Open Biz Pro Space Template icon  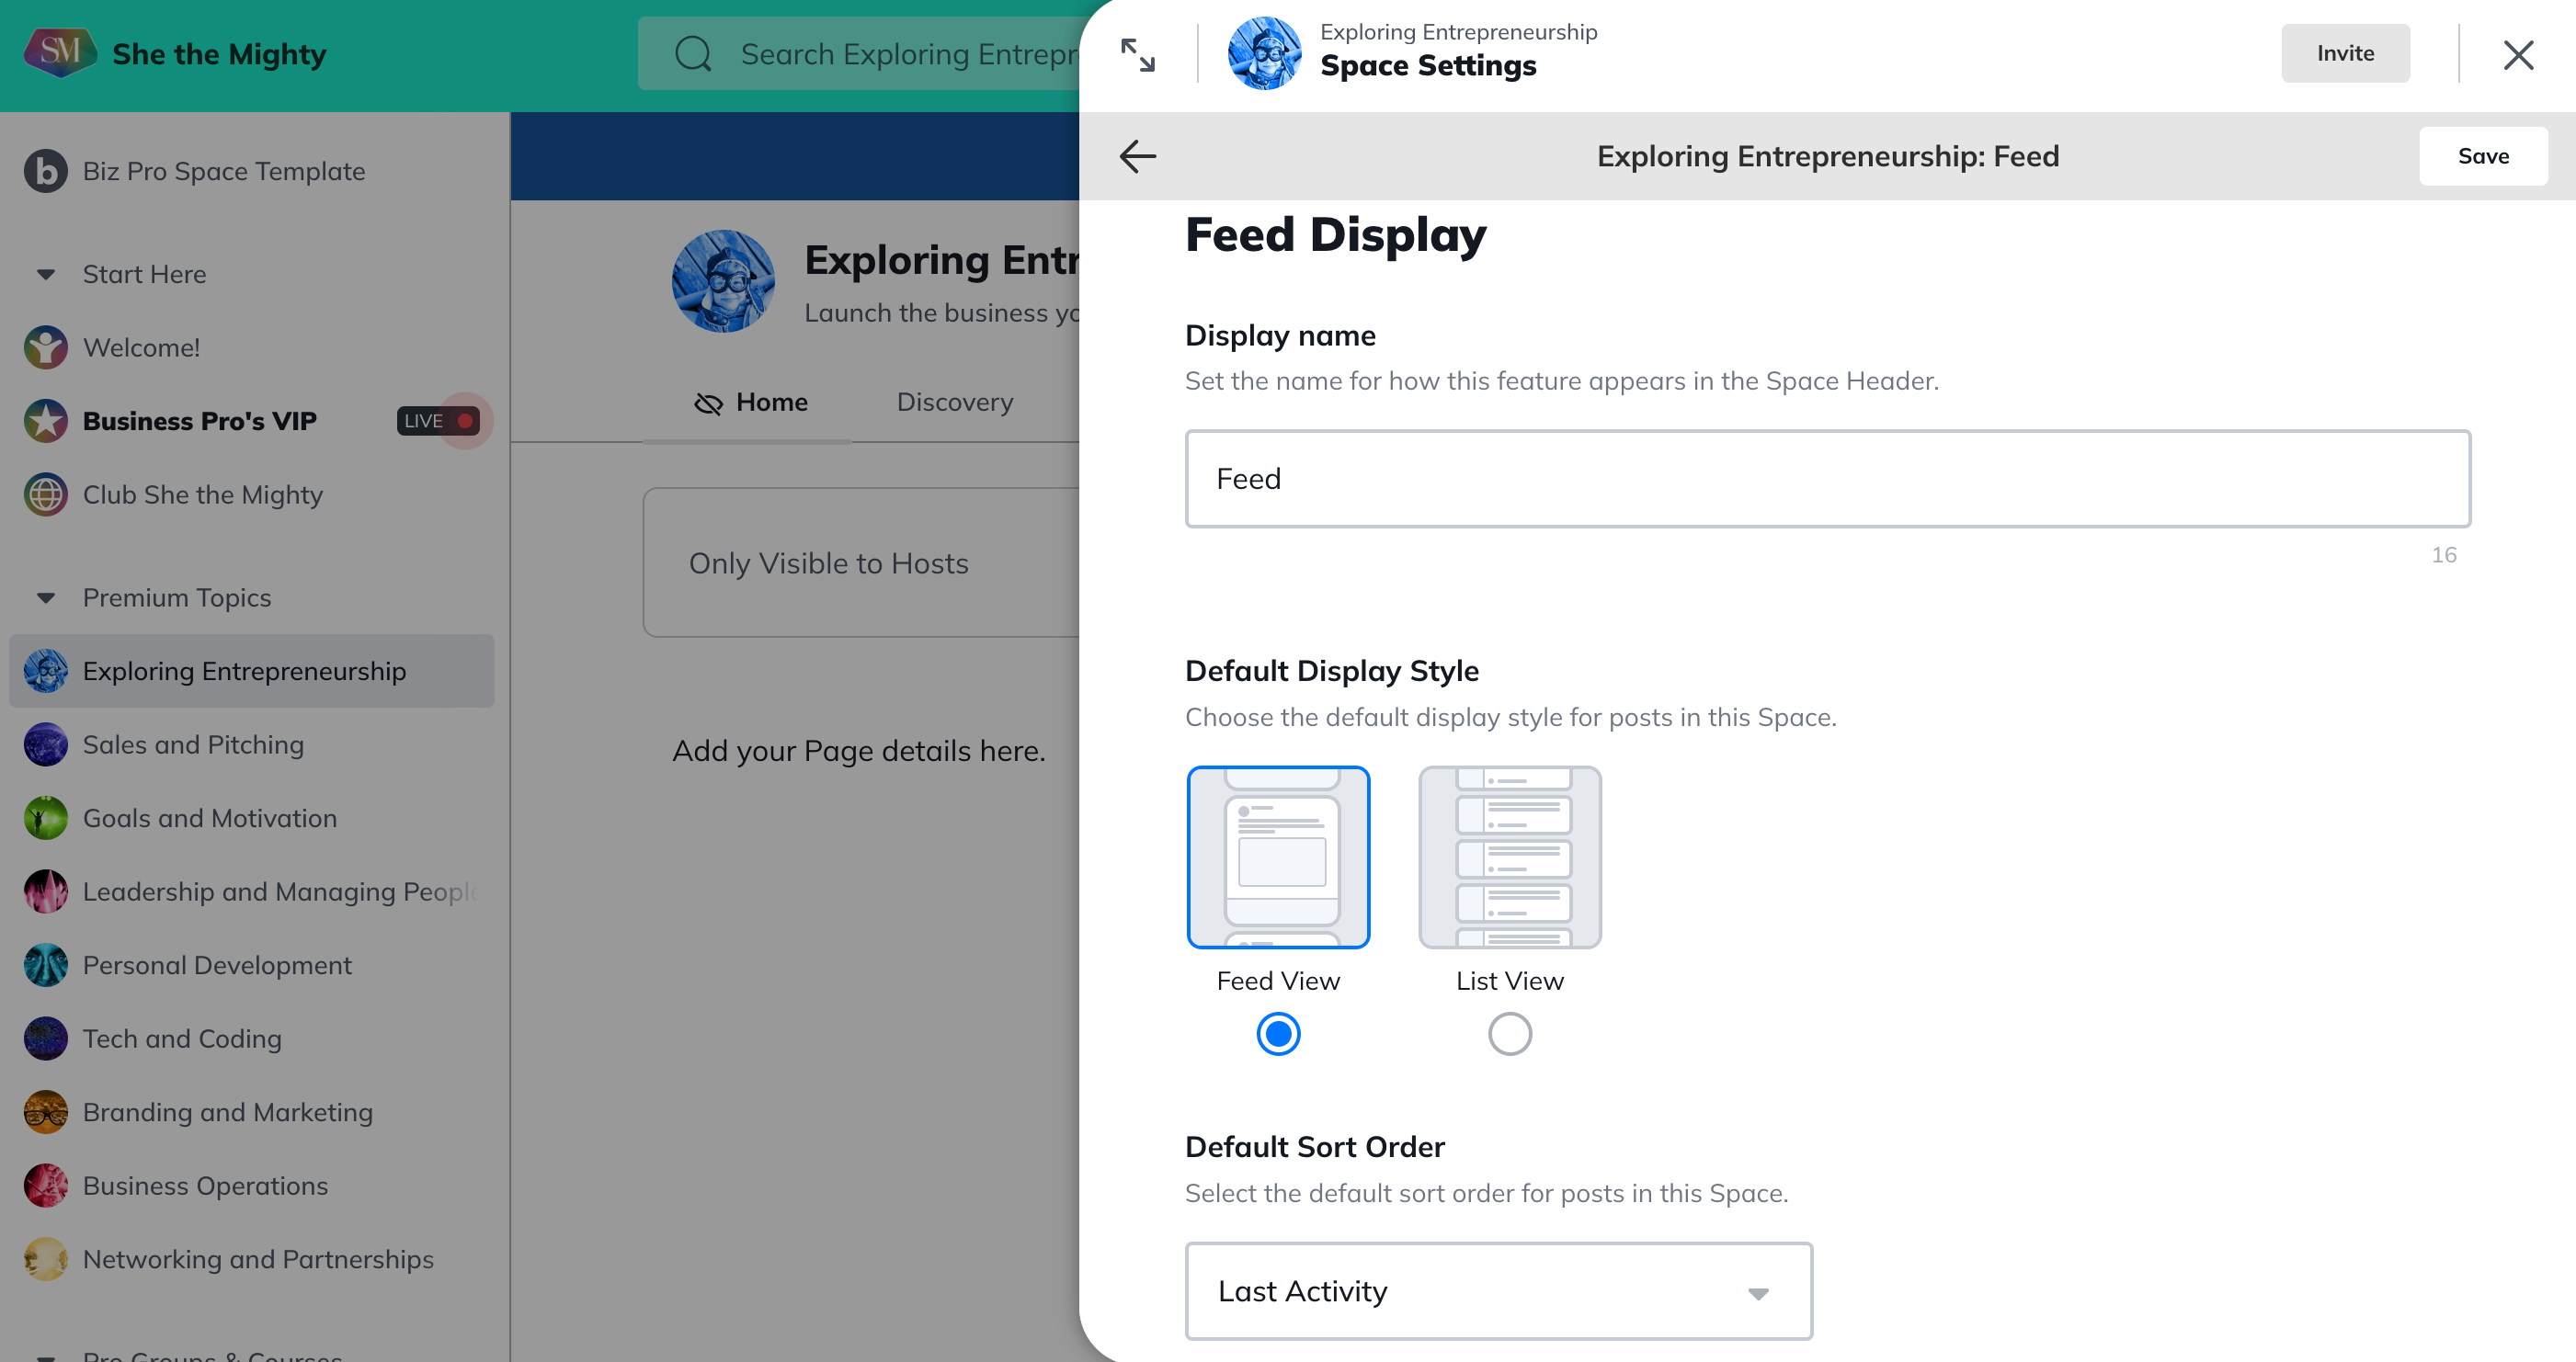point(46,171)
